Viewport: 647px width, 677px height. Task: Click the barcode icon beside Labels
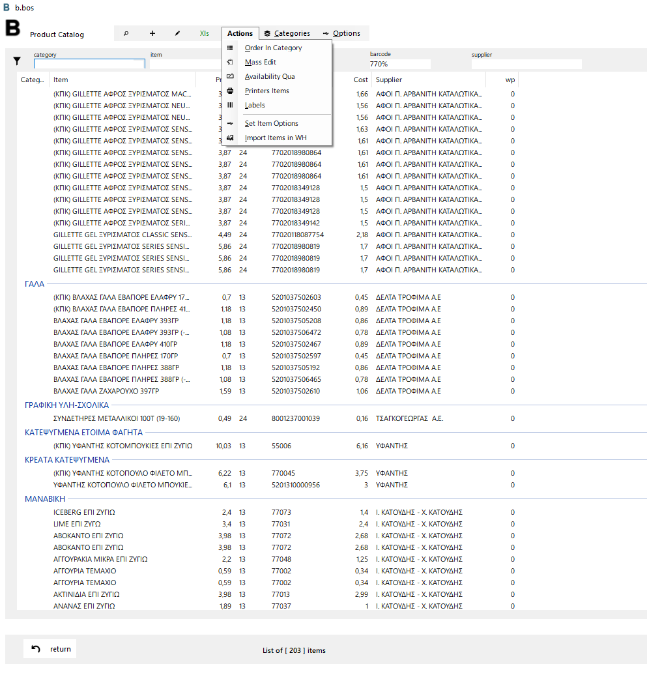(x=230, y=106)
